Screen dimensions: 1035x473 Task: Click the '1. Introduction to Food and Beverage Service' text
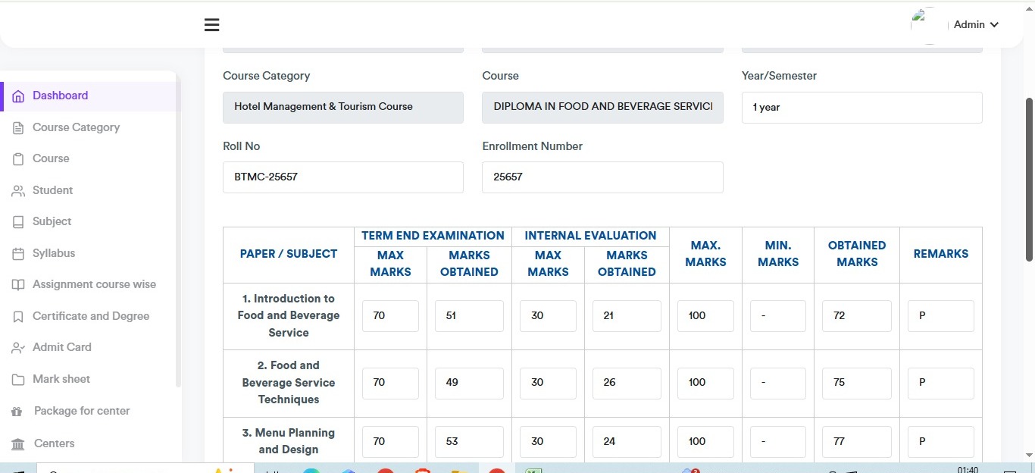click(289, 315)
